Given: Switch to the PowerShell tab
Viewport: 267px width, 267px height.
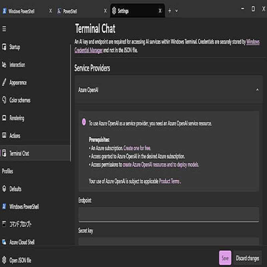Looking at the screenshot, I should (x=70, y=11).
